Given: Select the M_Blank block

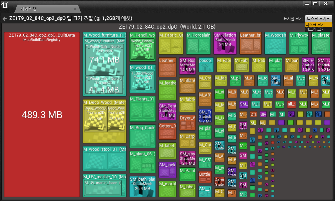Looking at the screenshot, I should [x=187, y=85].
